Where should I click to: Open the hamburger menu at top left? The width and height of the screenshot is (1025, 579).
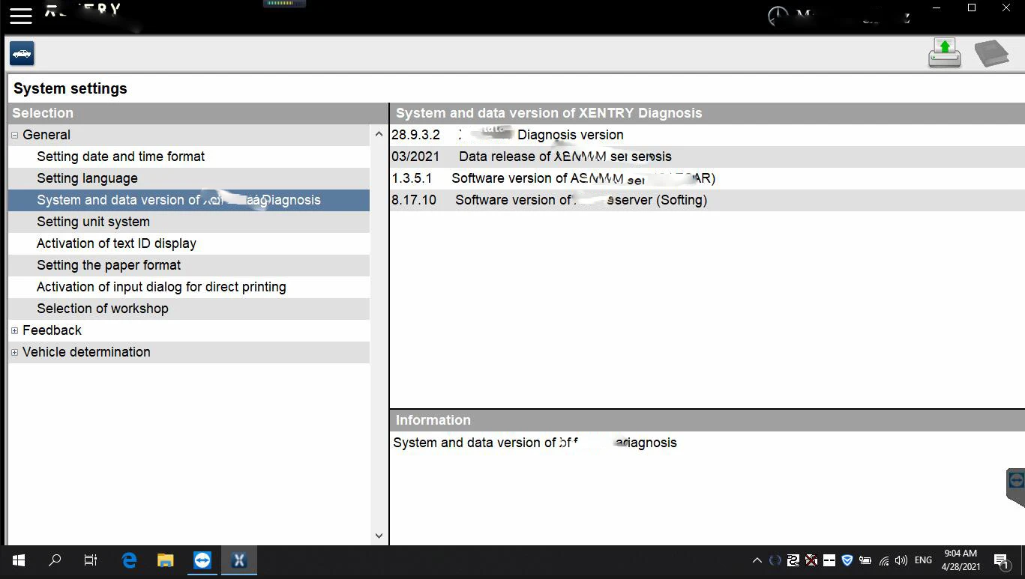tap(21, 16)
